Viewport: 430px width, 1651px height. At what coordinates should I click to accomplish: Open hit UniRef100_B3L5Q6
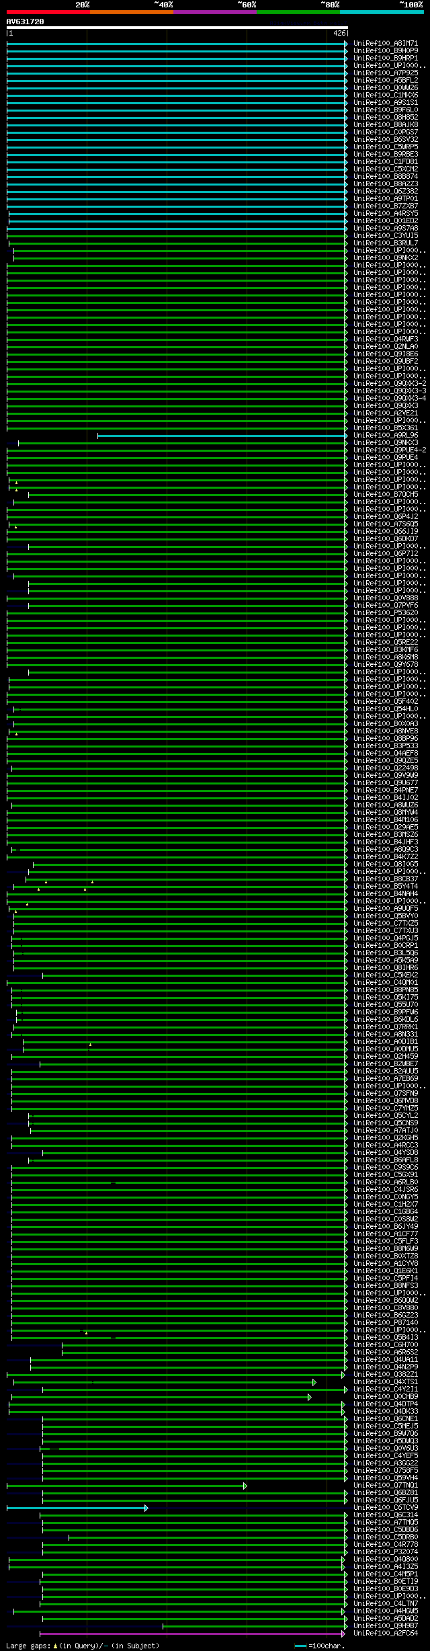386,953
